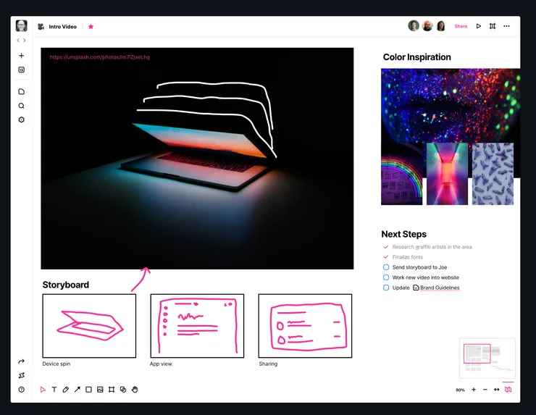Select the Image insert tool
Screen dimensions: 536x415
[x=100, y=390]
